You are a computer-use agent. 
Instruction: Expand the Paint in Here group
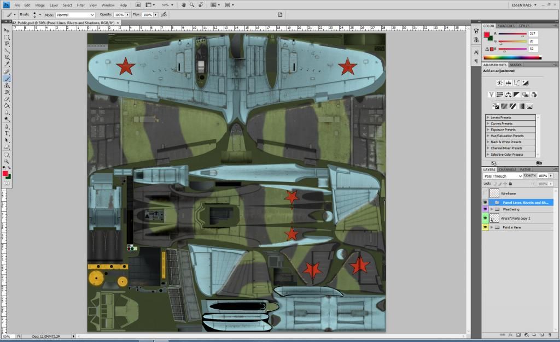[x=491, y=227]
